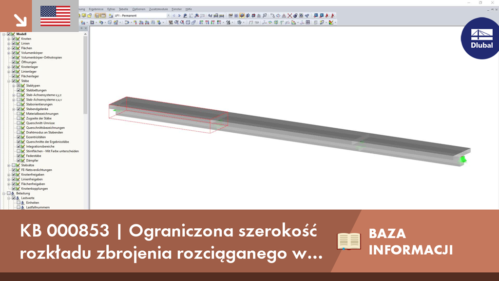
Task: Expand the Stabtypen tree node
Action: coord(14,86)
